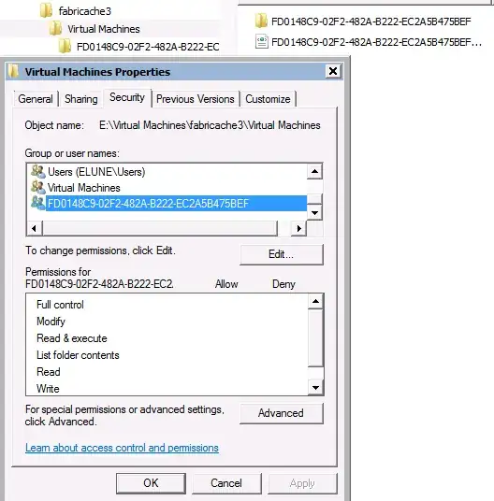Click the group list scroll right arrow
The width and height of the screenshot is (494, 501).
point(299,228)
